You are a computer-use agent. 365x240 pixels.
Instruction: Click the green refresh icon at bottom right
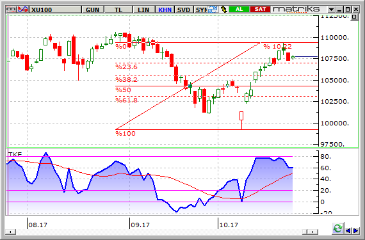pyautogui.click(x=337, y=228)
